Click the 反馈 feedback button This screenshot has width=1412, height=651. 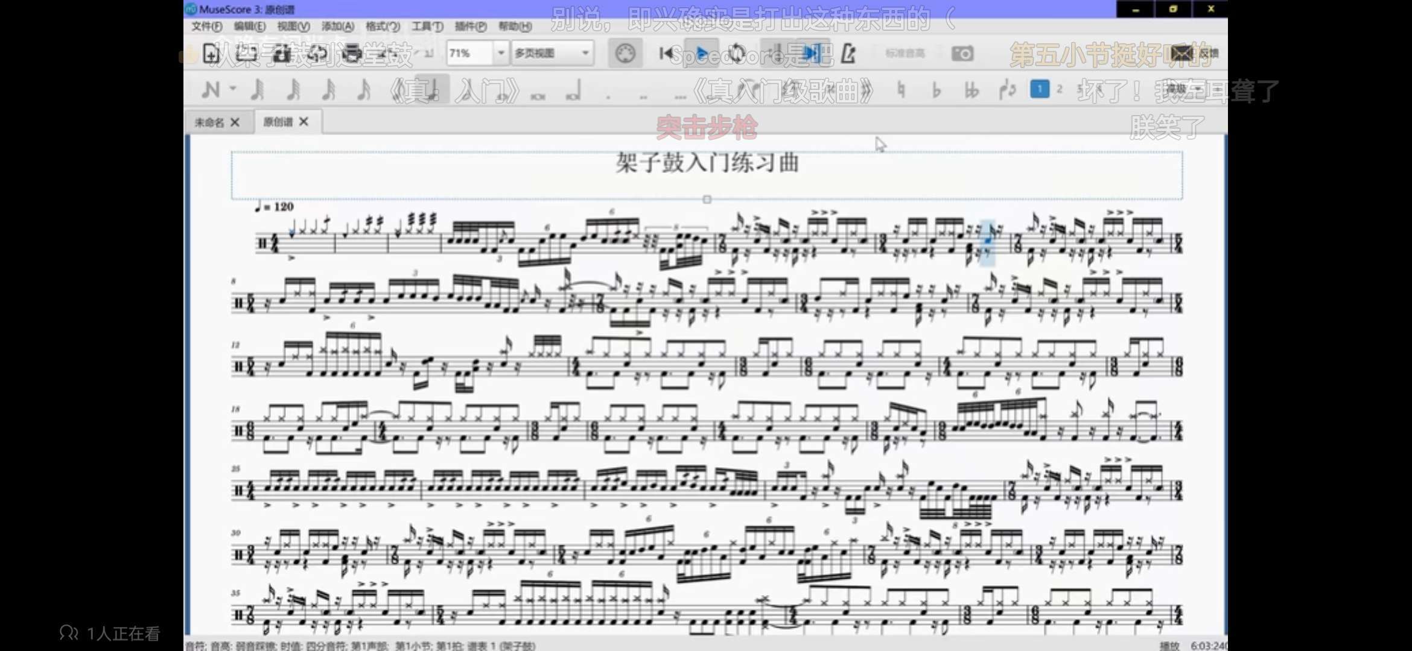tap(1195, 54)
